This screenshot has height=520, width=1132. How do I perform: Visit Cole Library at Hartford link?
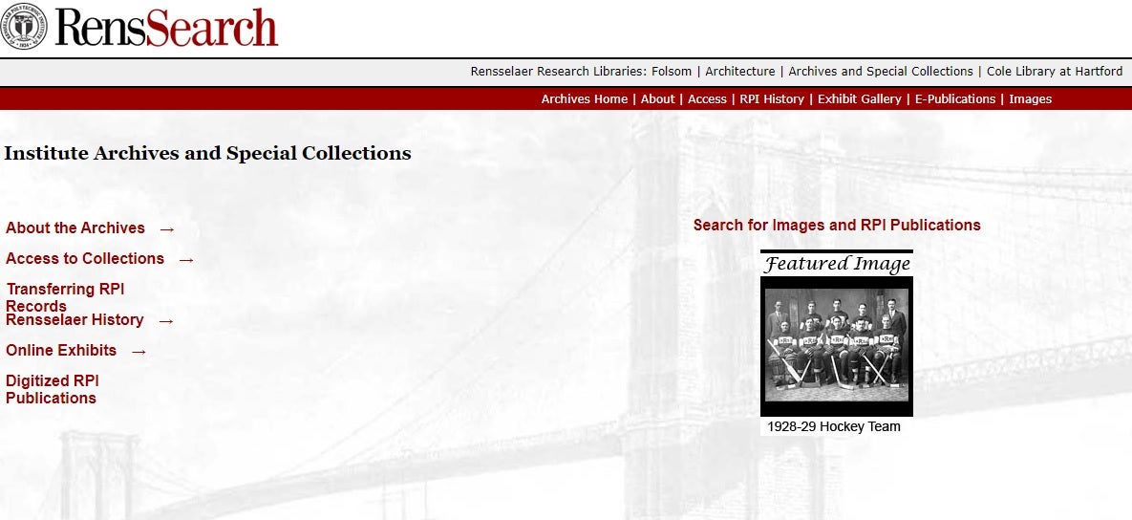pyautogui.click(x=1055, y=72)
